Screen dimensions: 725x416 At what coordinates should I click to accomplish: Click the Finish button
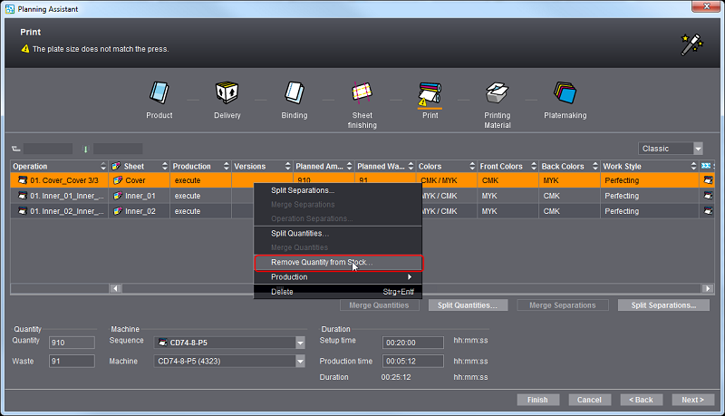537,400
